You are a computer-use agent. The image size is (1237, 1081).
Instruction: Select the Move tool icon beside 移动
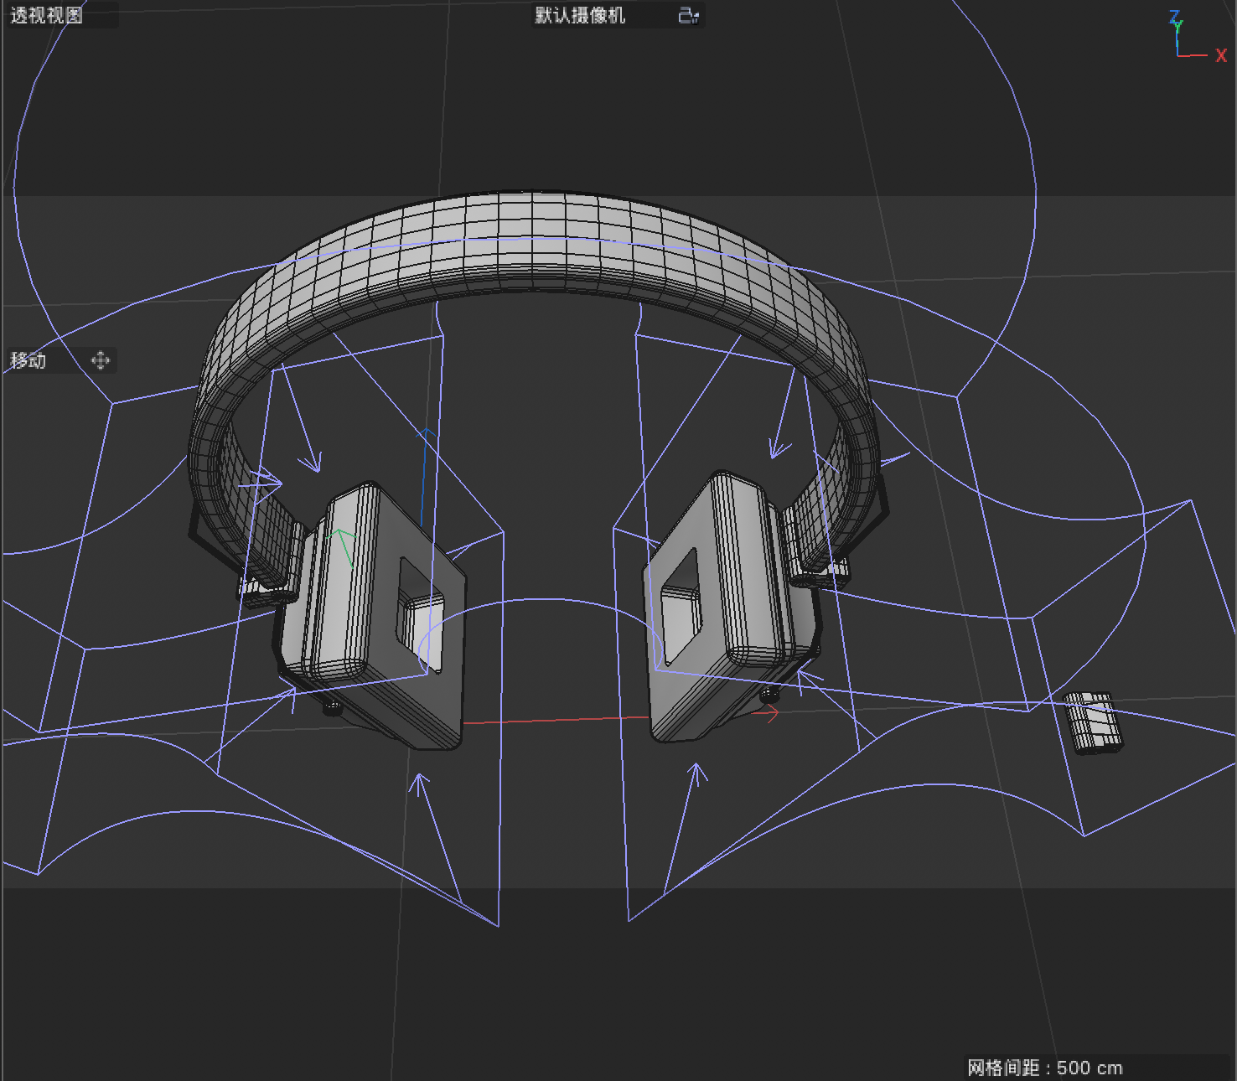pos(102,361)
